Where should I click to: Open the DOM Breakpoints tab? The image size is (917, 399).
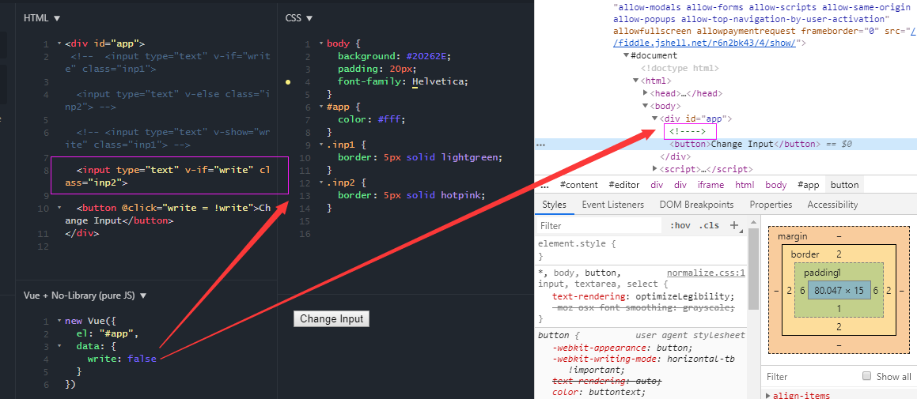click(x=696, y=205)
